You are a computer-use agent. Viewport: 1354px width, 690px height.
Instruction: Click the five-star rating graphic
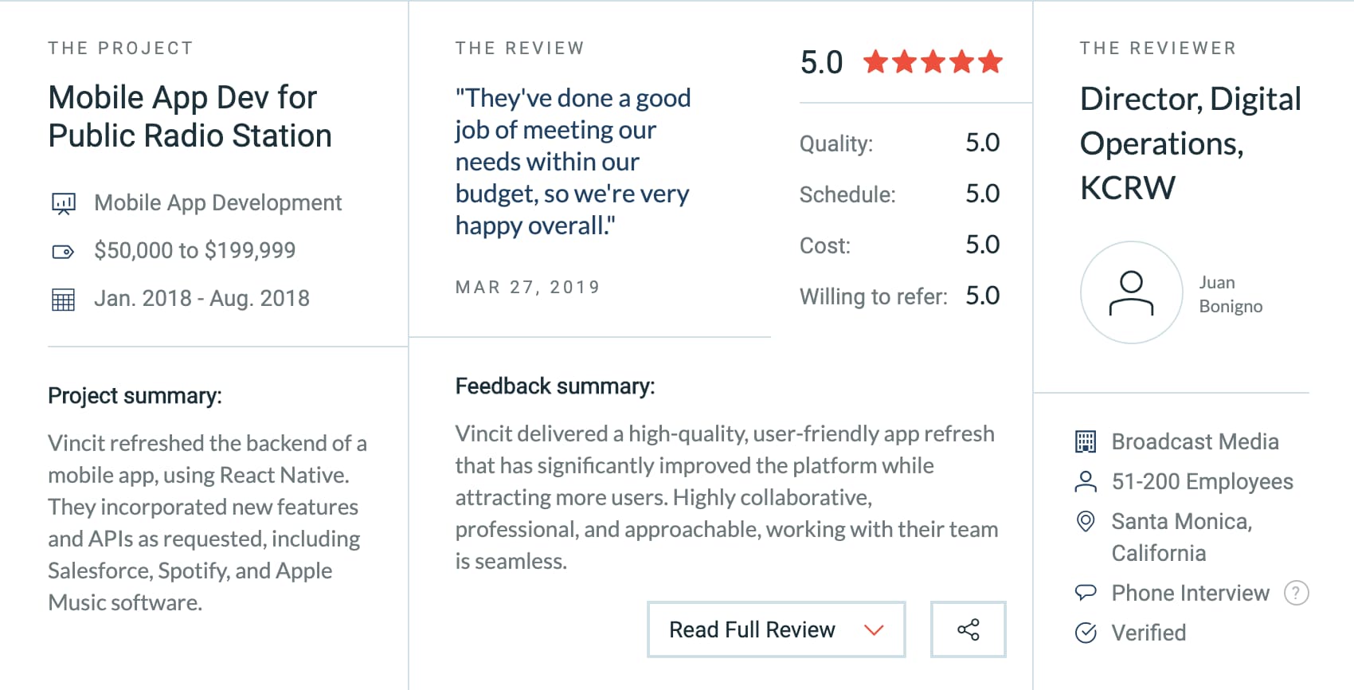click(x=933, y=61)
